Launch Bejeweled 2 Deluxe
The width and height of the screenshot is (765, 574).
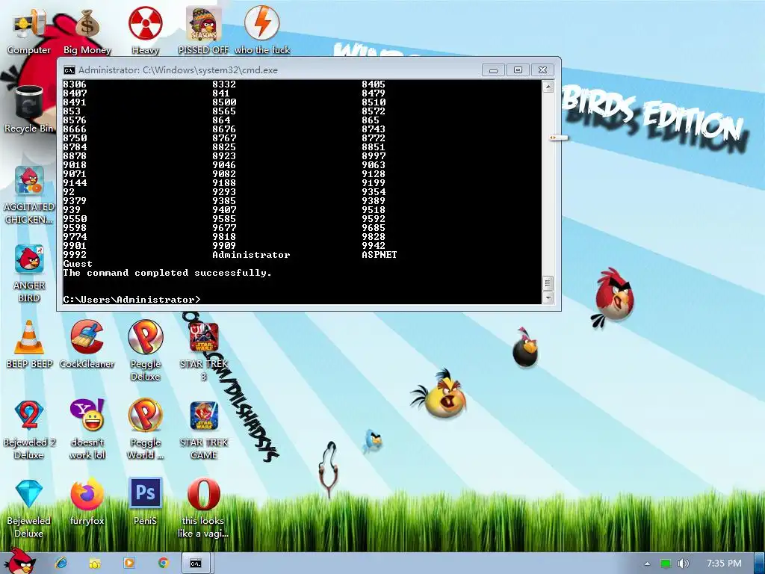point(29,430)
